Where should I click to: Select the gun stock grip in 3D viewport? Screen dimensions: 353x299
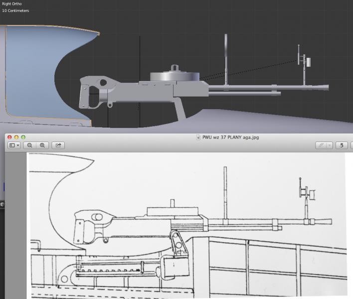92,95
